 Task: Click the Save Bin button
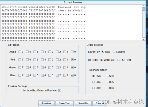(83, 103)
